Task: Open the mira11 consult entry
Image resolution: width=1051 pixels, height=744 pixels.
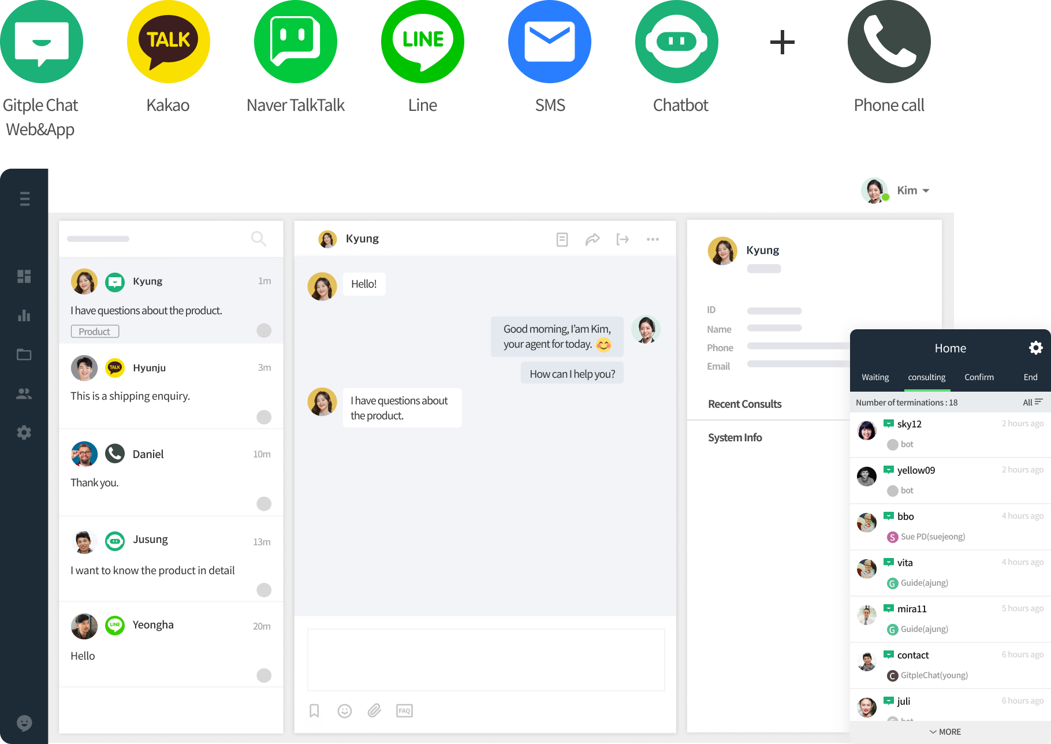Action: point(951,619)
